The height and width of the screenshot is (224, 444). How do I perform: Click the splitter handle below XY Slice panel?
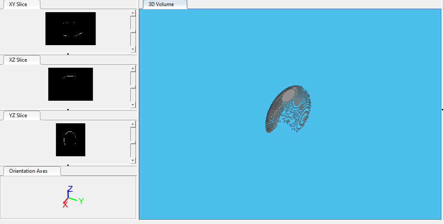(x=68, y=54)
